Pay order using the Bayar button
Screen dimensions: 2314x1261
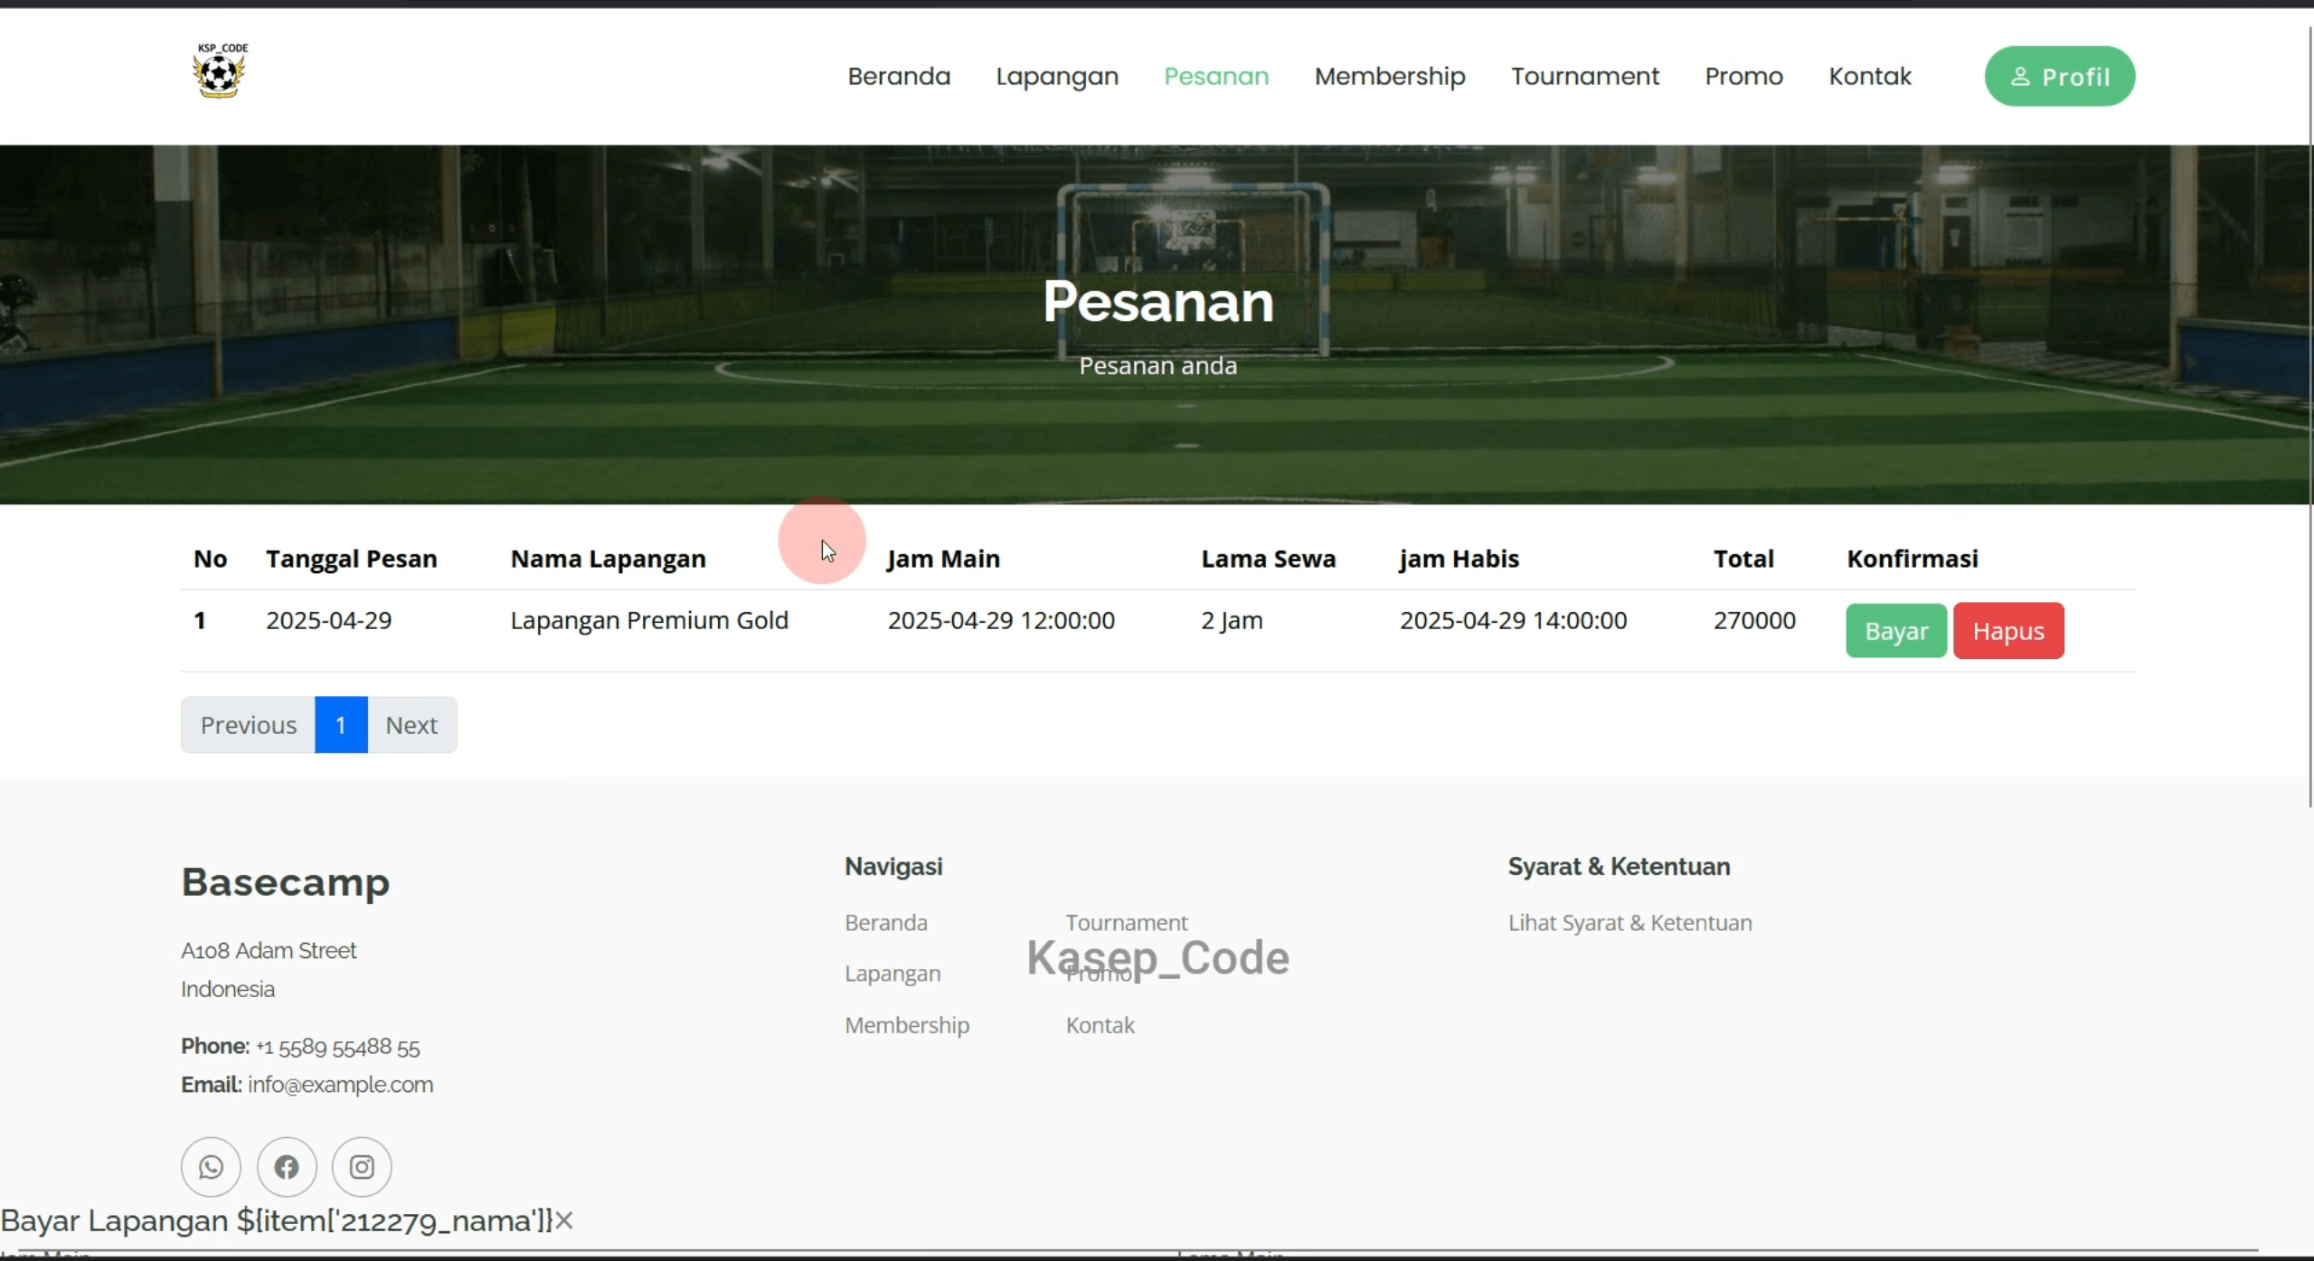[1896, 631]
